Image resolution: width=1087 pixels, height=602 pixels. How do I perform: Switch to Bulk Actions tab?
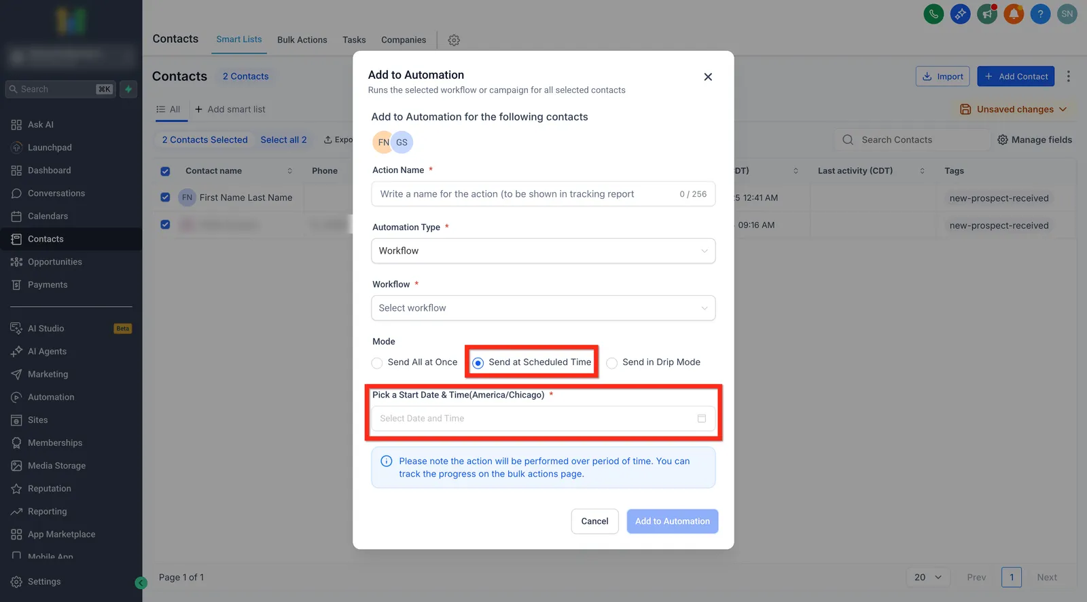coord(302,40)
